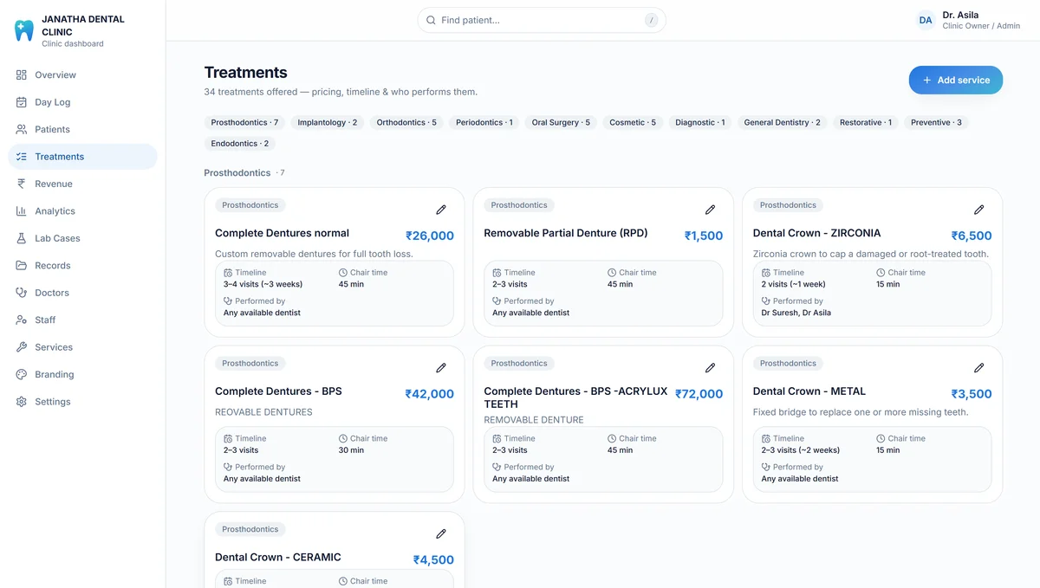Click the Doctors stethoscope icon in sidebar
The image size is (1040, 588).
(22, 293)
